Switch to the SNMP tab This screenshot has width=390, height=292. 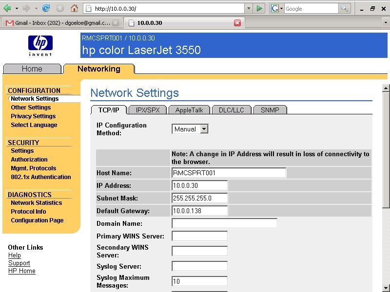click(270, 110)
